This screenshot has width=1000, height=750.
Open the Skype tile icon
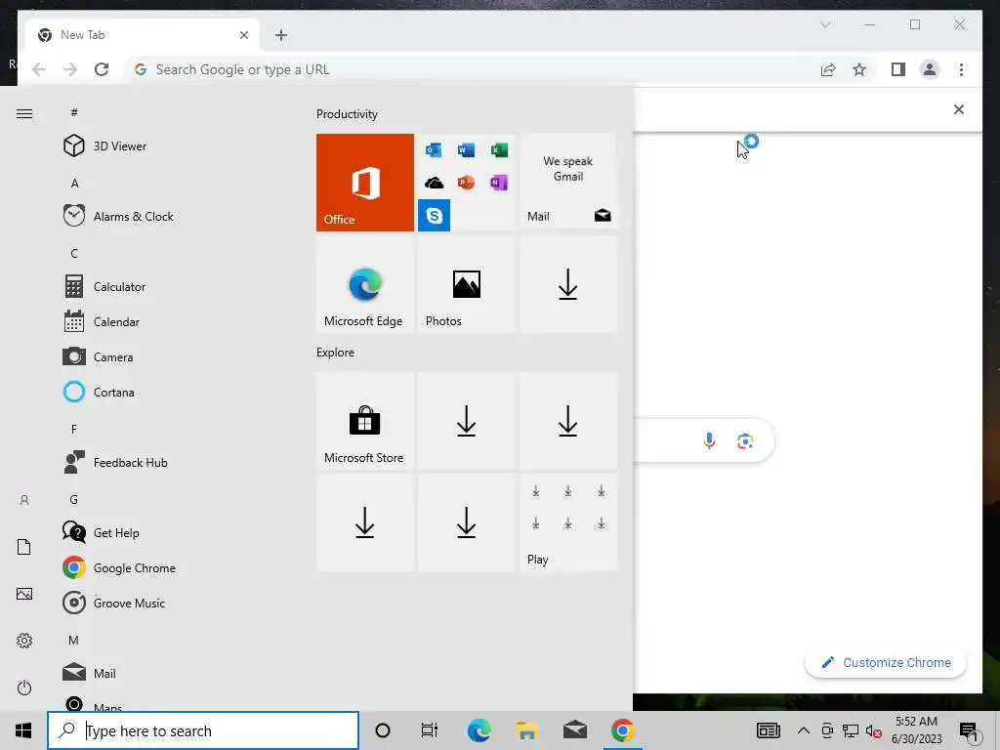[x=434, y=216]
